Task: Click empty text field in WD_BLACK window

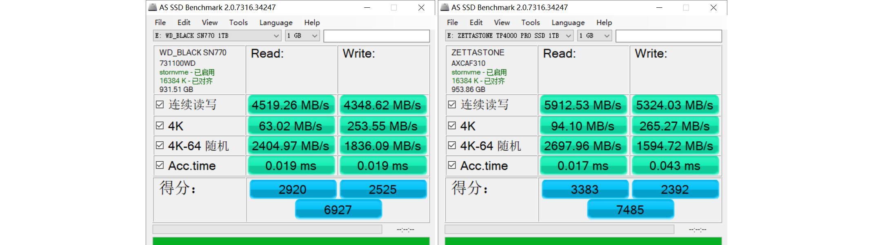Action: [x=376, y=36]
